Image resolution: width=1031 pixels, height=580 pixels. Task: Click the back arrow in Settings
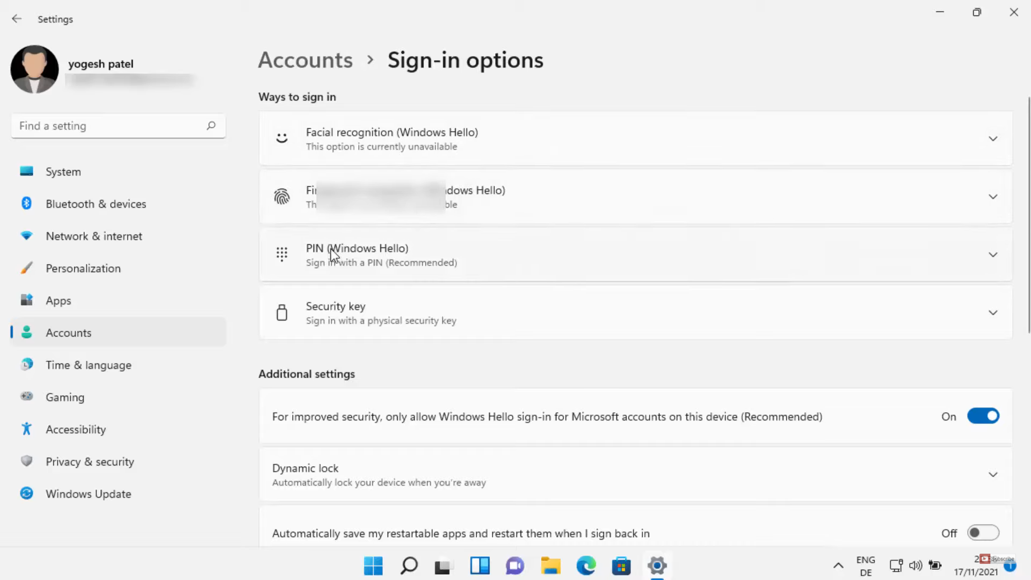pos(17,19)
